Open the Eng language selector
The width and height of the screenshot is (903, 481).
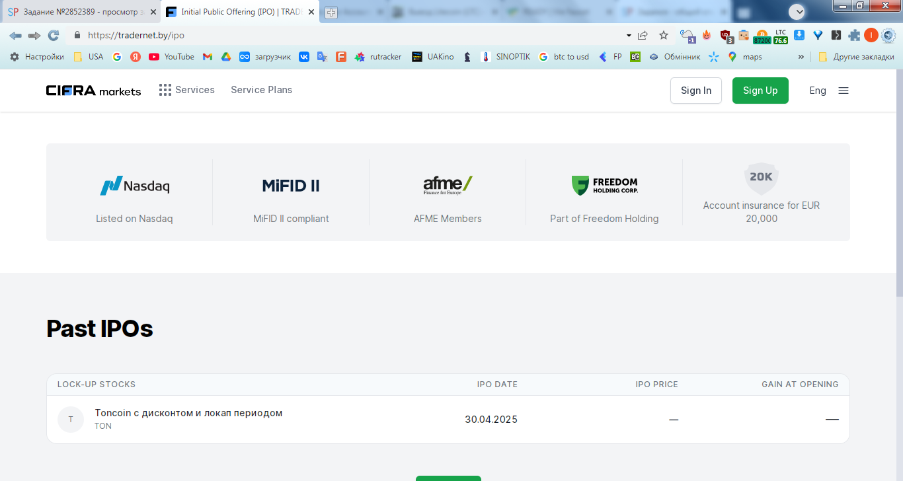coord(818,91)
